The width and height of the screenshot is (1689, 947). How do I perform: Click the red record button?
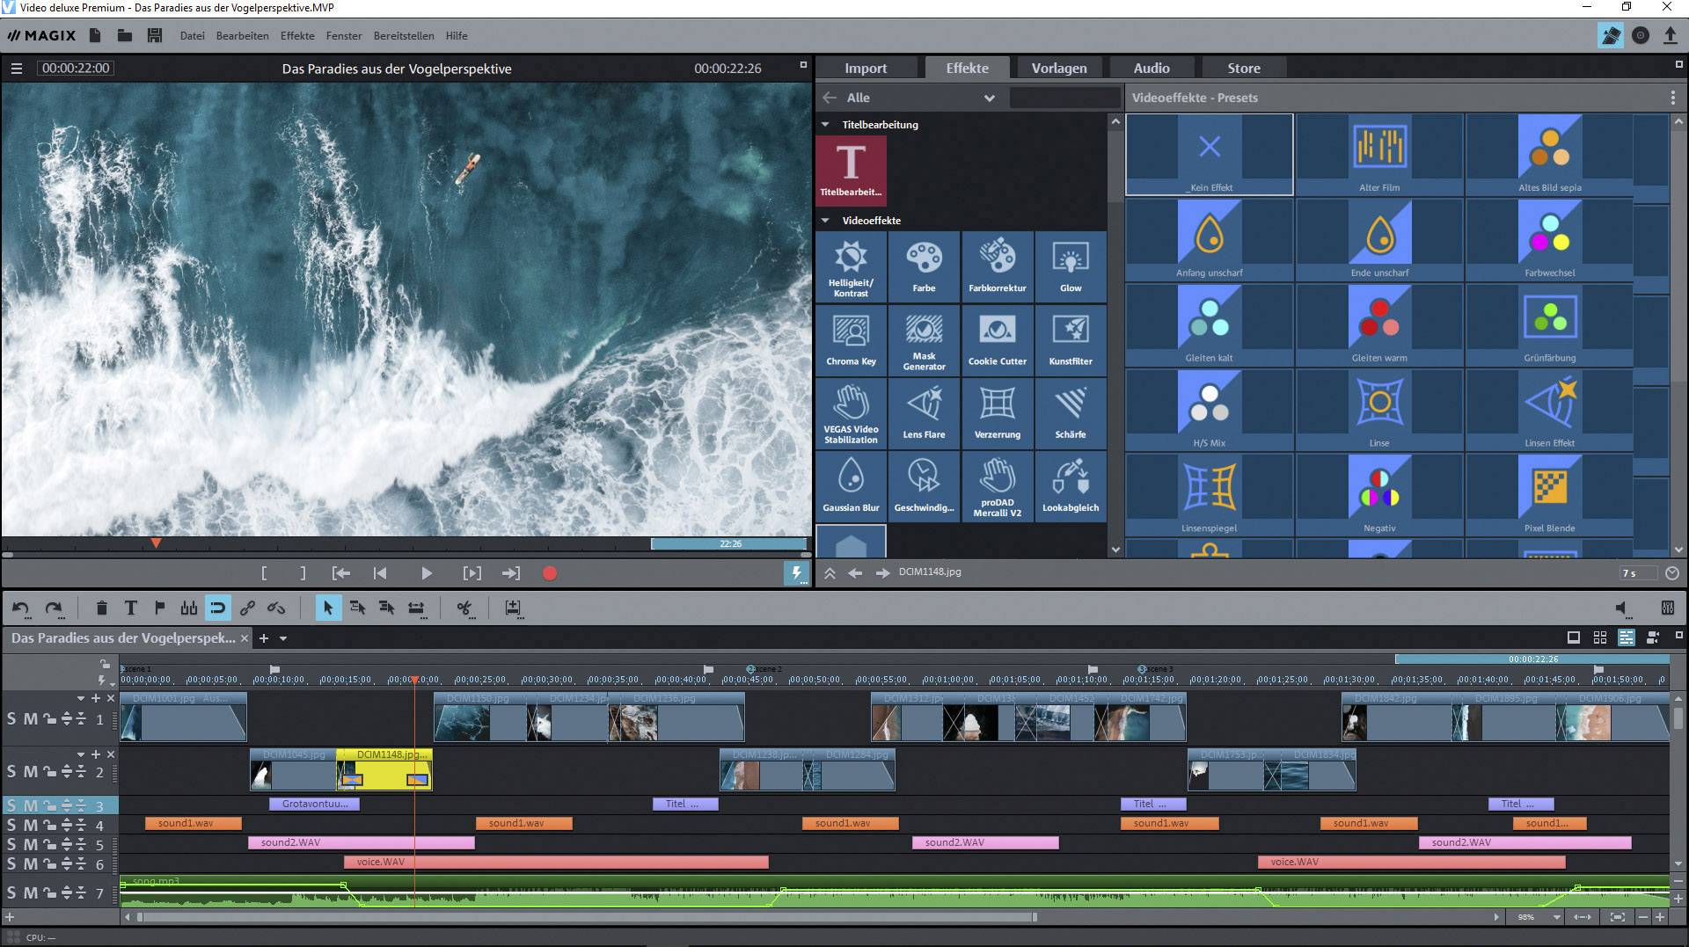(x=550, y=573)
